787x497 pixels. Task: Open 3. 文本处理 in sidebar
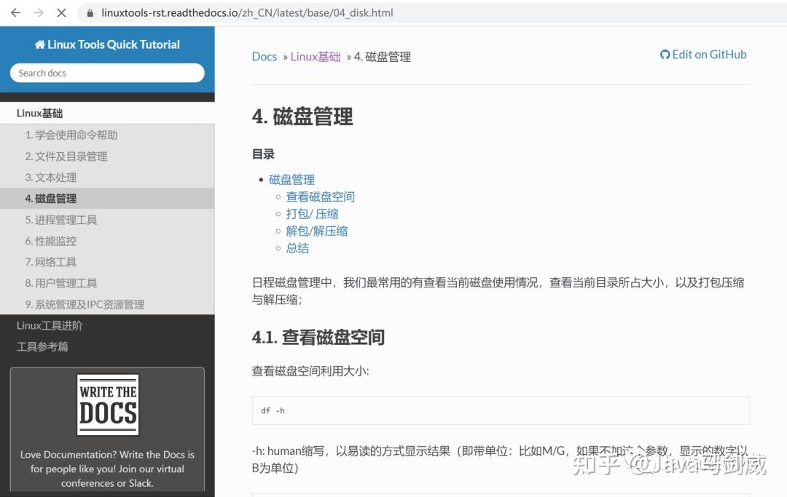(107, 178)
